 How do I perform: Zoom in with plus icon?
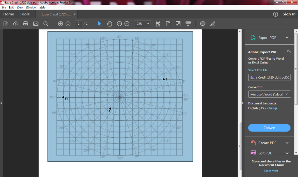click(127, 24)
